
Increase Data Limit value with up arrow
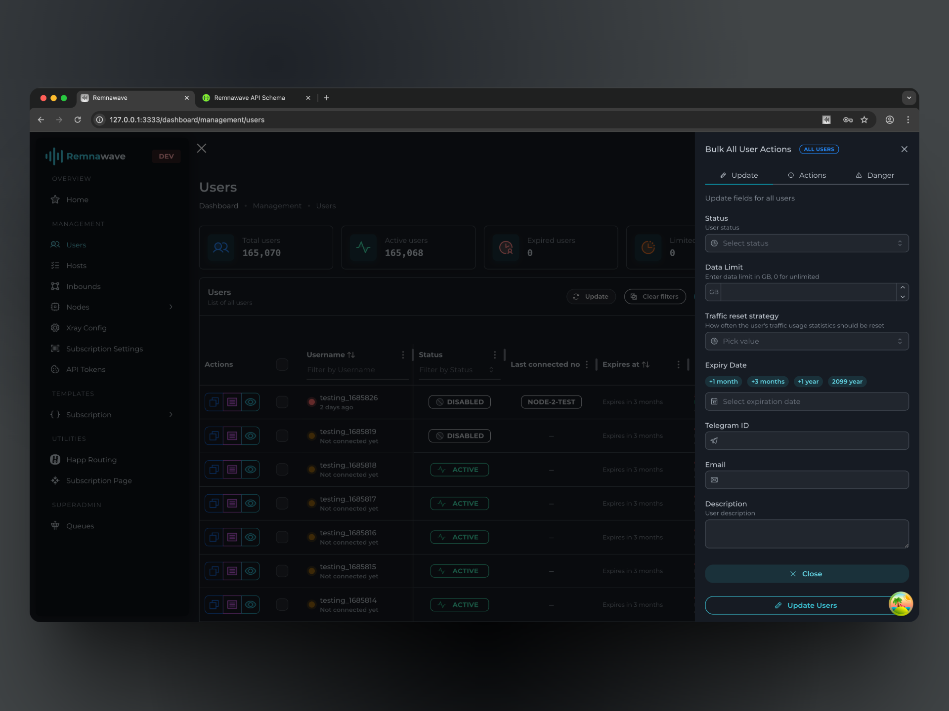coord(903,287)
